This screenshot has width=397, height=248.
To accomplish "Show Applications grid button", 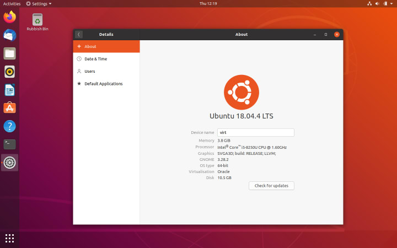I will pos(9,239).
